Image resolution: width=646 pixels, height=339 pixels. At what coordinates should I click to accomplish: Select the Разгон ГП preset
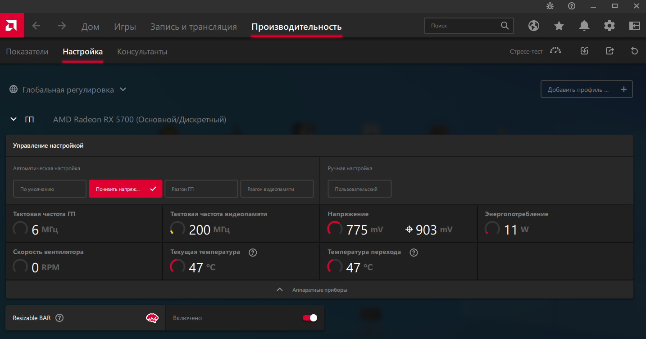(201, 189)
